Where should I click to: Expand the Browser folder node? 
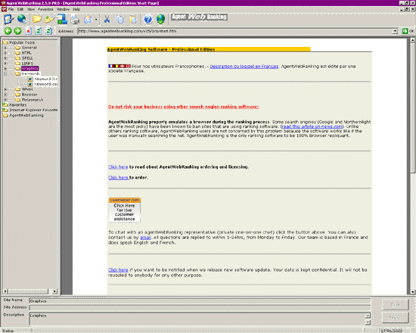click(5, 95)
